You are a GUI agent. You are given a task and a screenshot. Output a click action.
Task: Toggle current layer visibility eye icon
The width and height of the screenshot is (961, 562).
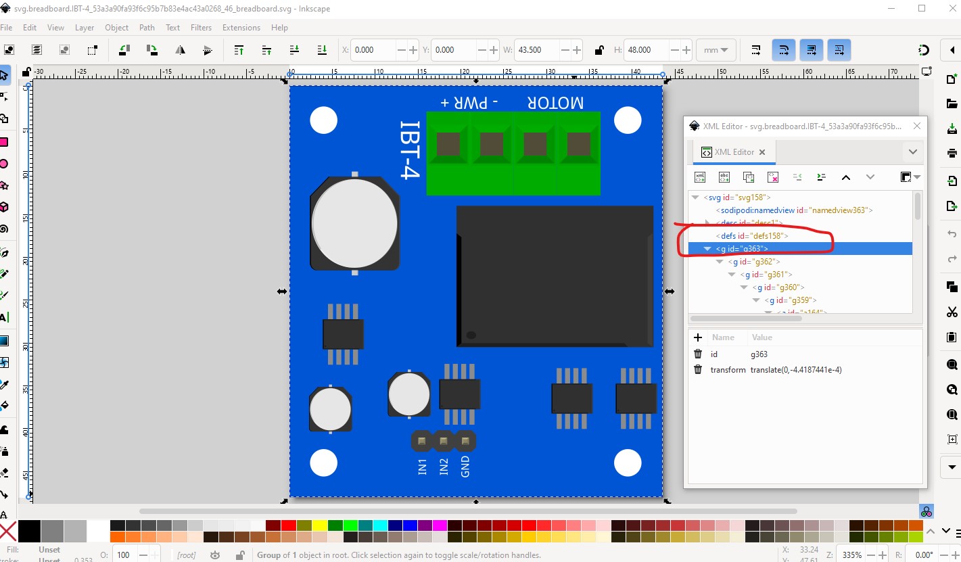(215, 555)
